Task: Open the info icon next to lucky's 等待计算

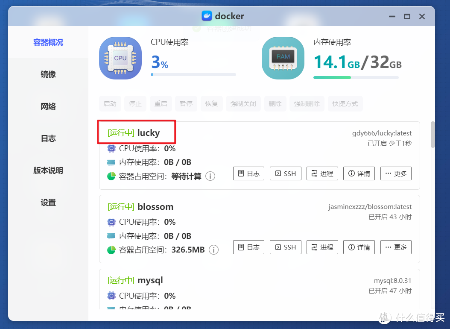Action: click(x=210, y=176)
